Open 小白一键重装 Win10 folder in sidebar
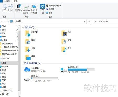This screenshot has height=97, width=118. coord(10,50)
